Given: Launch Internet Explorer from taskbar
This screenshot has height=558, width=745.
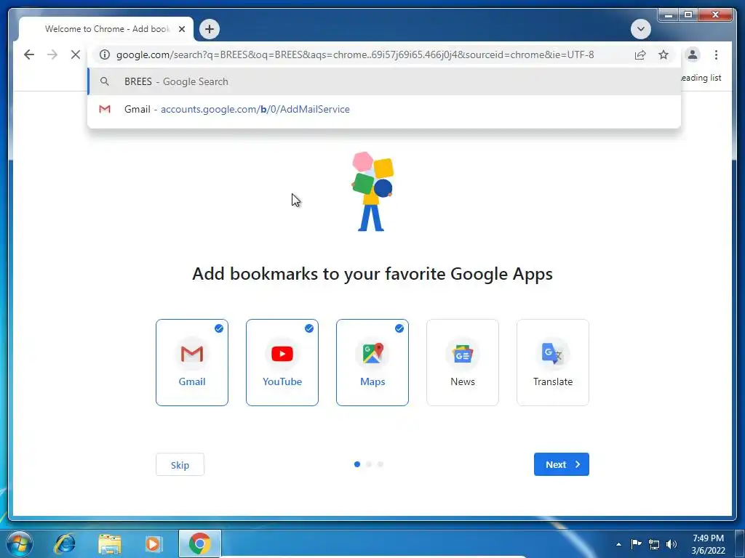Looking at the screenshot, I should click(65, 543).
